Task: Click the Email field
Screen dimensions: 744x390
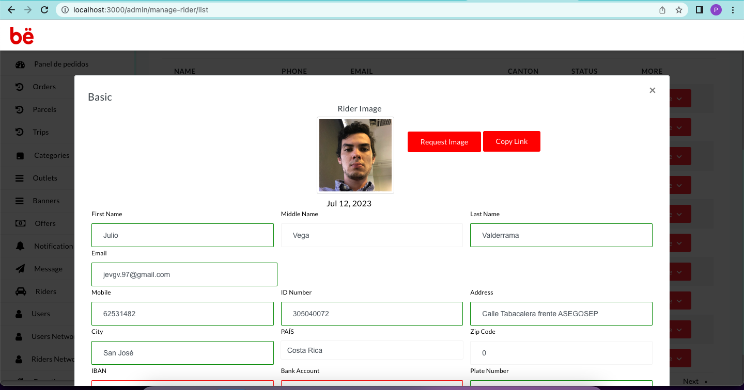Action: click(x=184, y=274)
